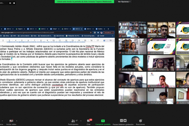This screenshot has height=126, width=189.
Task: Select Aldo Antonio's highlighted tile
Action: (x=182, y=46)
